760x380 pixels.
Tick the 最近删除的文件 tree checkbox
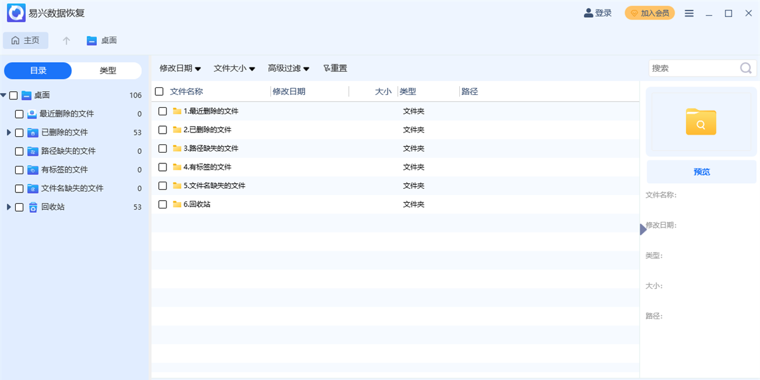[x=19, y=114]
